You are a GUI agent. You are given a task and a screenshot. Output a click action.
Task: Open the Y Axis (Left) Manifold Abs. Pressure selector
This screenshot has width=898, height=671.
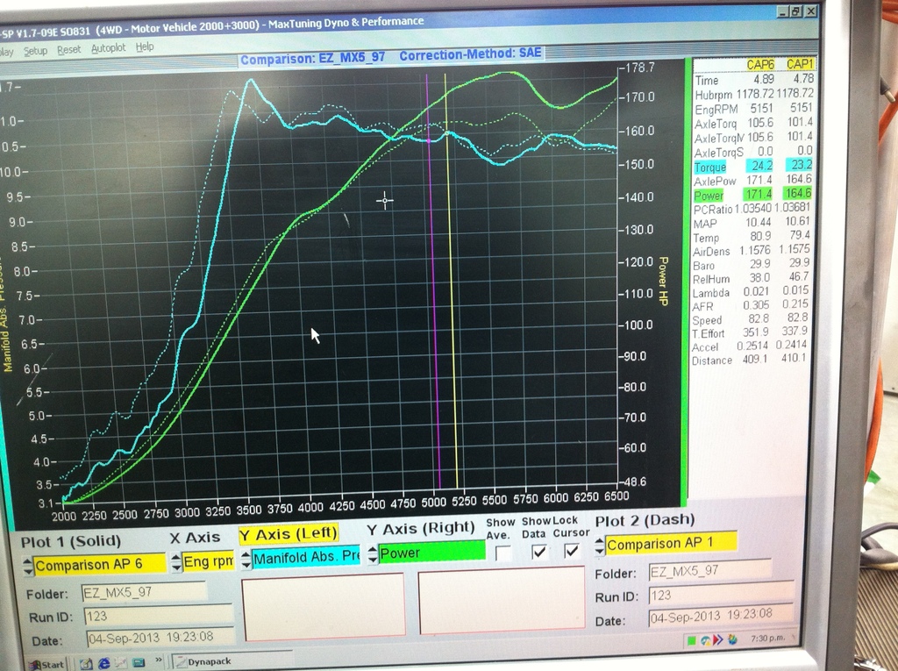[x=304, y=557]
